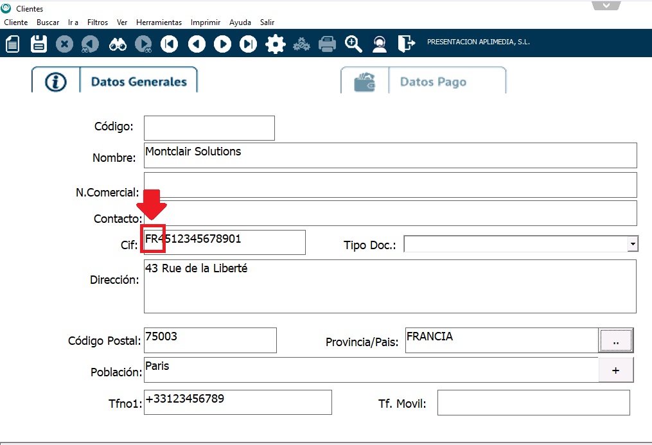Screen dimensions: 652x445
Task: Open the Filtros menu
Action: 98,22
